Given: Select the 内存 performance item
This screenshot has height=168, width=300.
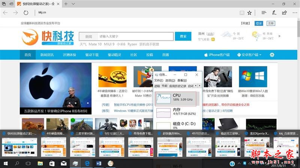Looking at the screenshot, I should (176, 113).
